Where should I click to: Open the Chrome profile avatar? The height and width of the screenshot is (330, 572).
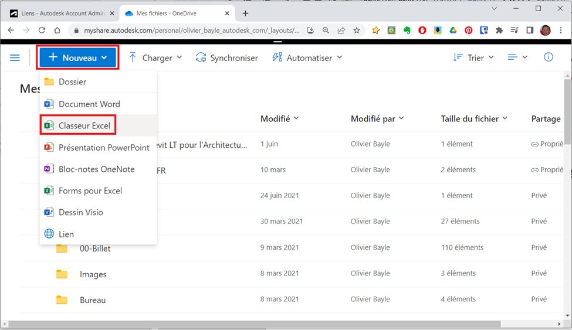pos(546,30)
